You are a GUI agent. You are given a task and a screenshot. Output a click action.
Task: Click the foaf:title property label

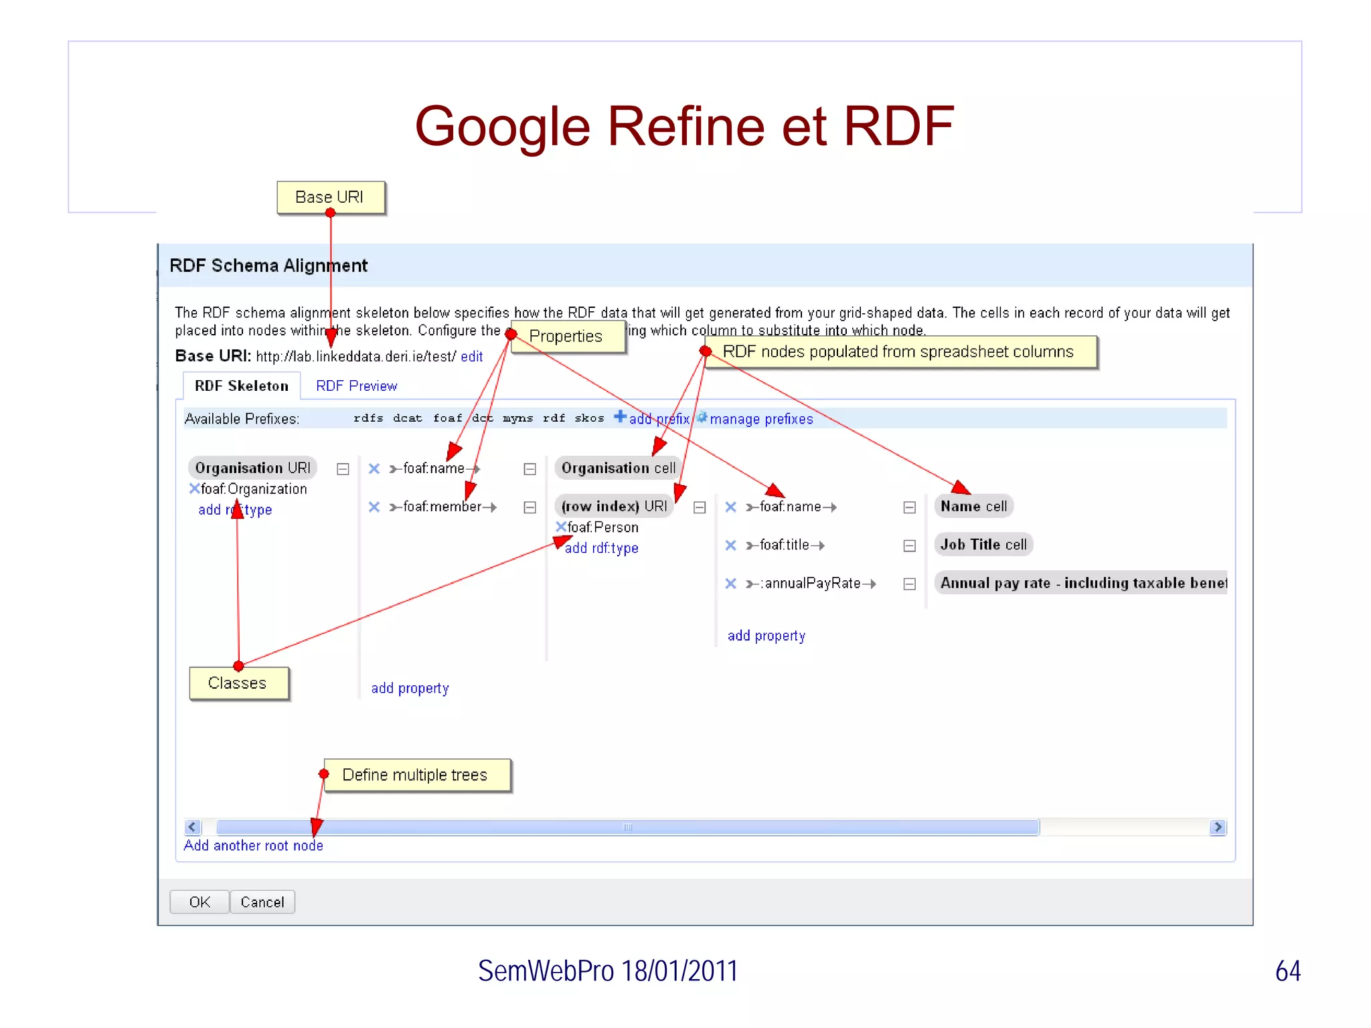785,545
